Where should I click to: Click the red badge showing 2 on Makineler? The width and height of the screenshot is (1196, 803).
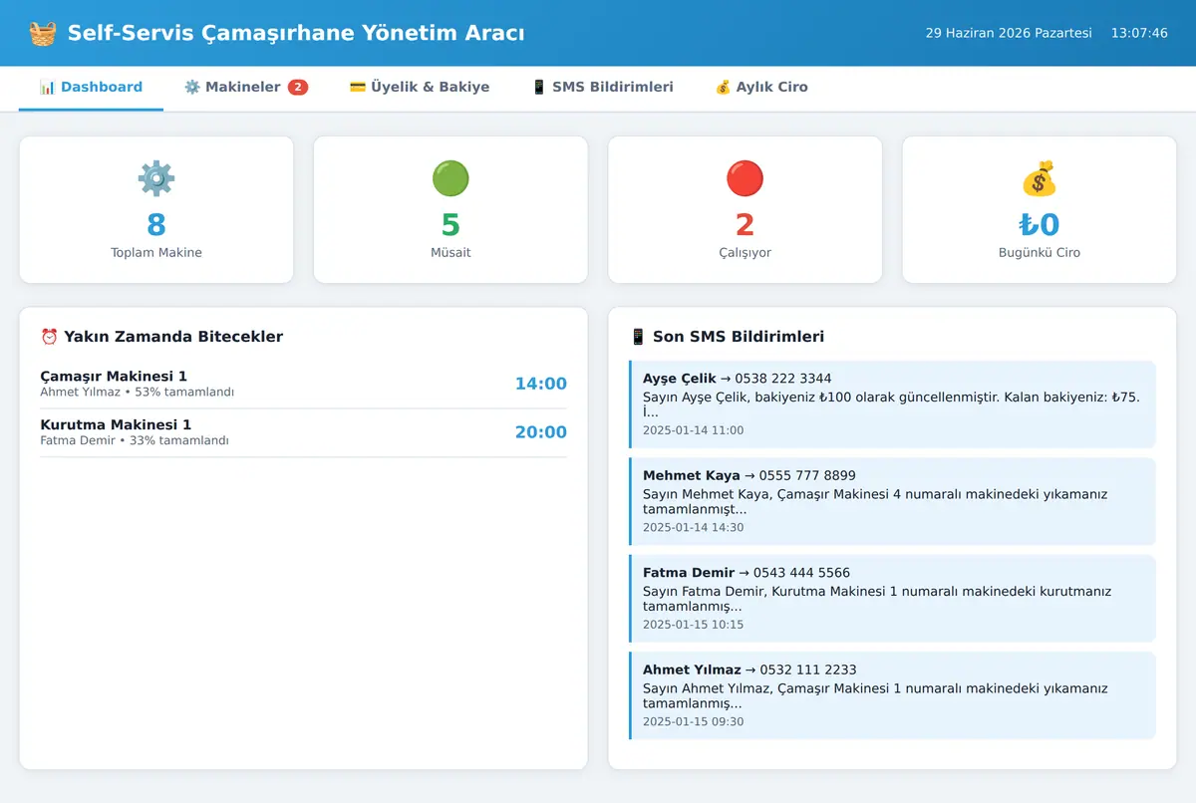[x=298, y=87]
